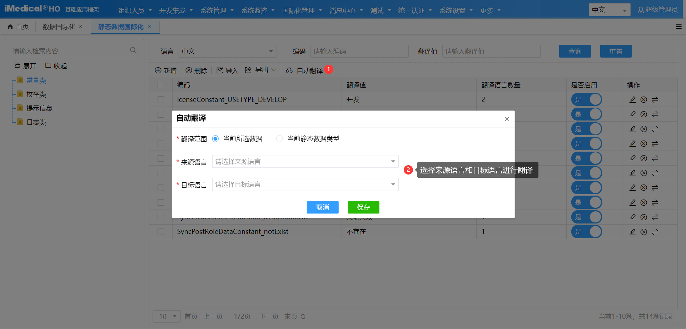This screenshot has height=329, width=686.
Task: Click the 重置 reset button
Action: 616,51
